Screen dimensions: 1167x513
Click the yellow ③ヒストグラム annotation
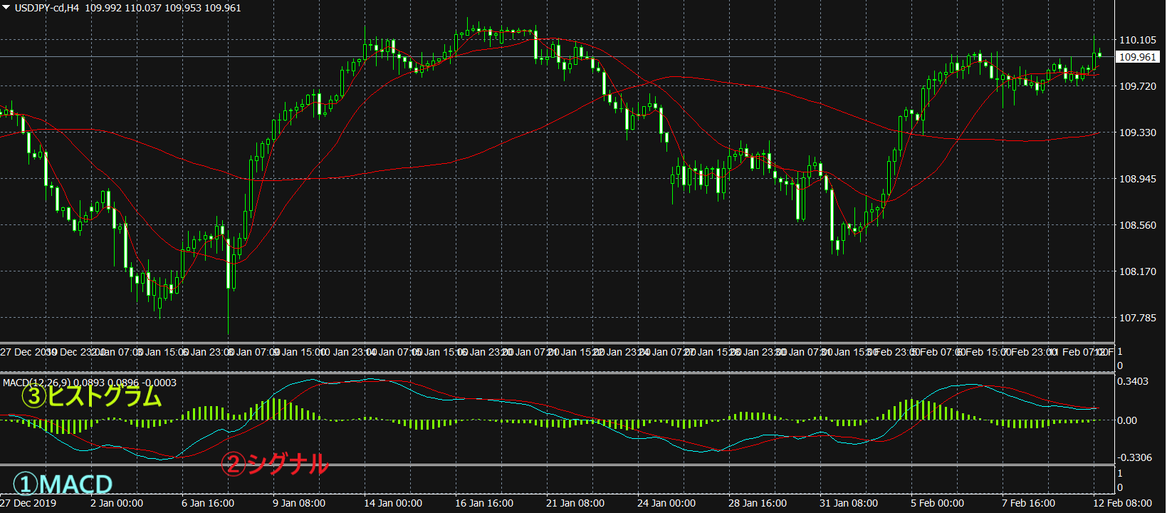tap(92, 396)
